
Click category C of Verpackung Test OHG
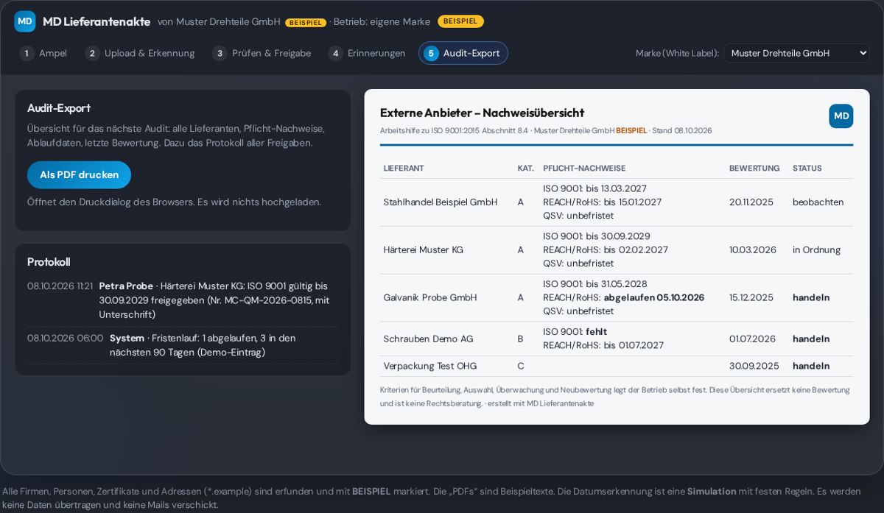point(521,367)
